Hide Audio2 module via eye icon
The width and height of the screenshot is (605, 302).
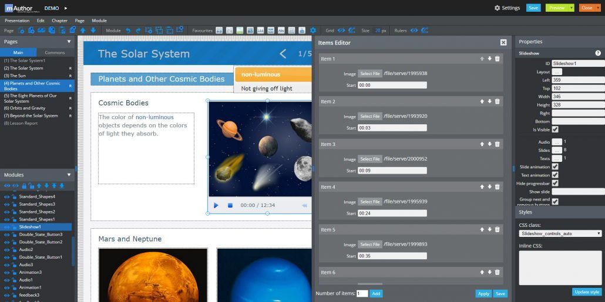point(6,250)
